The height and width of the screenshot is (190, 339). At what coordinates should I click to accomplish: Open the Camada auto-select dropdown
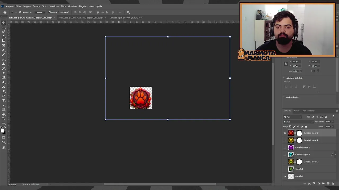tap(40, 12)
